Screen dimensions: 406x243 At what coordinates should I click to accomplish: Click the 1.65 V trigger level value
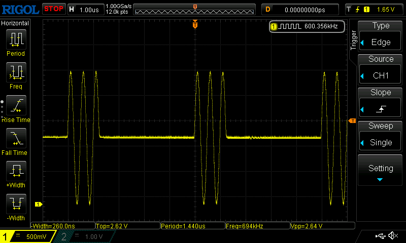point(386,10)
